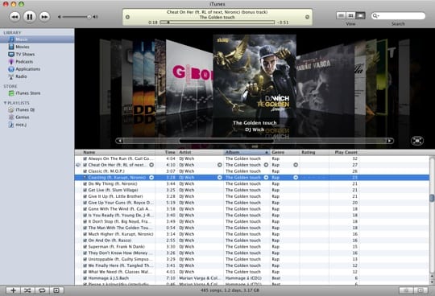Click the left arrow in the now-playing display
435x296 pixels.
pyautogui.click(x=127, y=17)
